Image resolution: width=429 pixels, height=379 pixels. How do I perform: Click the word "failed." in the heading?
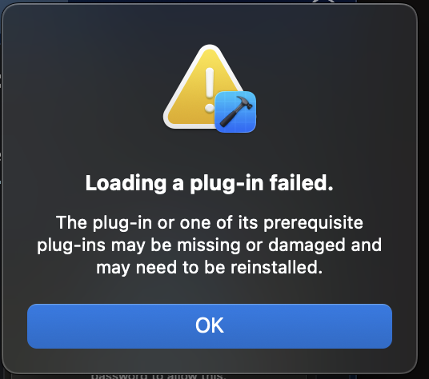tap(301, 183)
